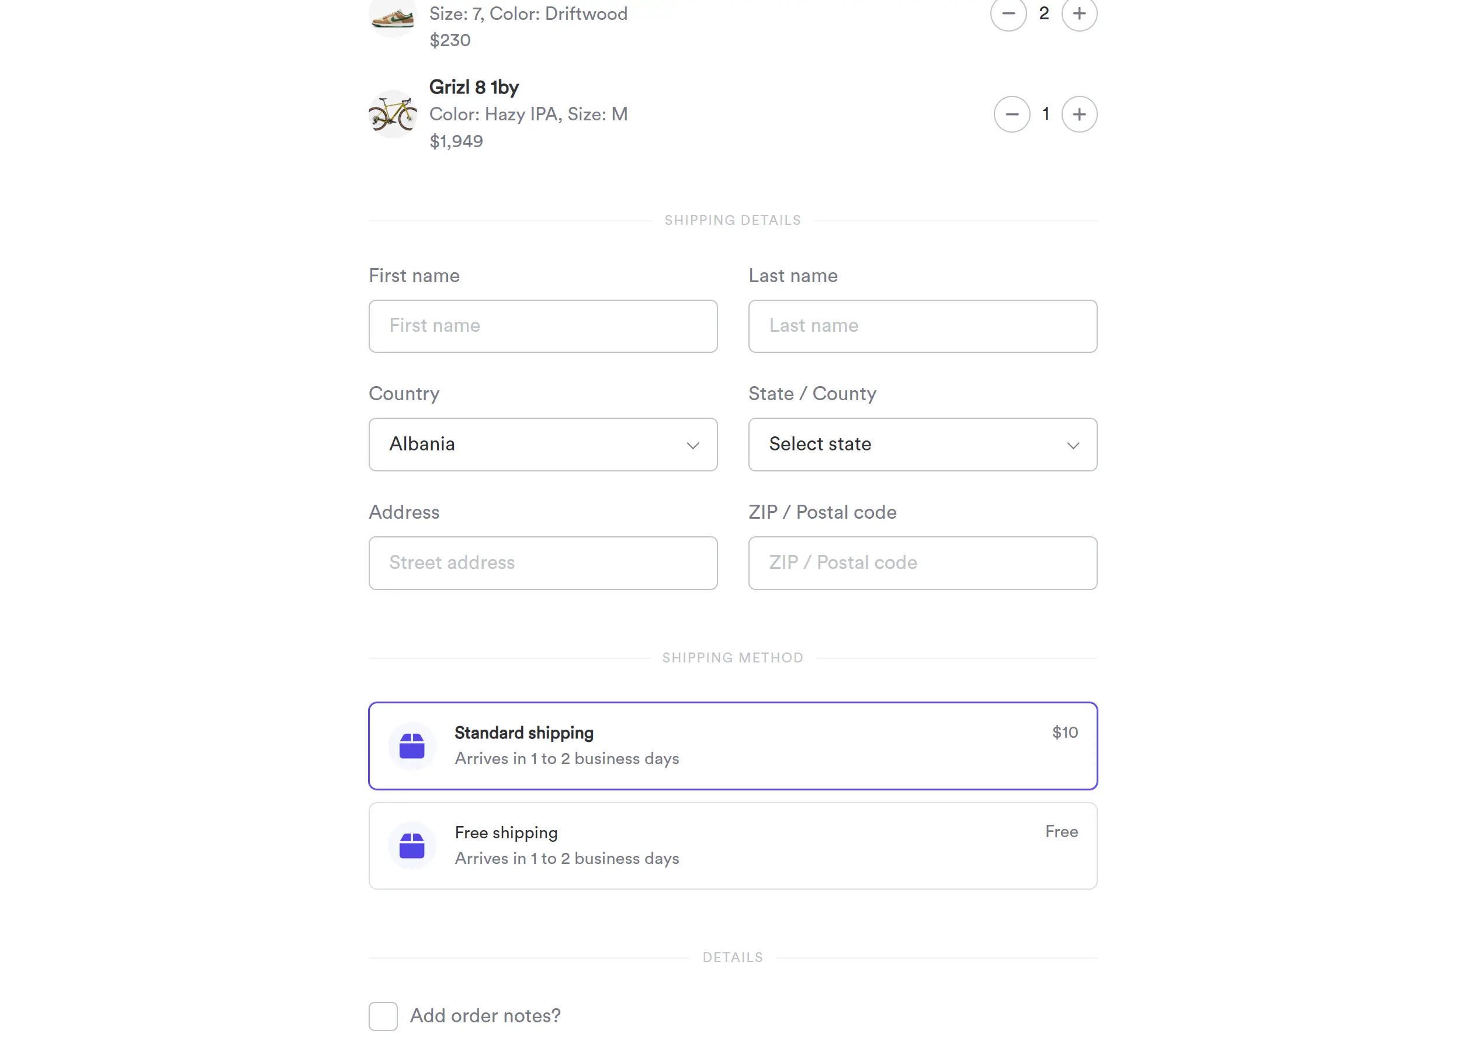Viewport: 1460px width, 1048px height.
Task: Open the Select state dropdown
Action: pyautogui.click(x=922, y=444)
